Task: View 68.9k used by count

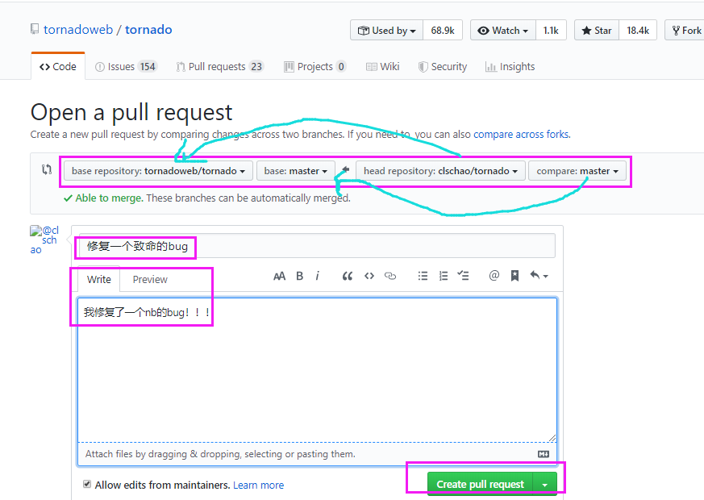Action: tap(443, 31)
